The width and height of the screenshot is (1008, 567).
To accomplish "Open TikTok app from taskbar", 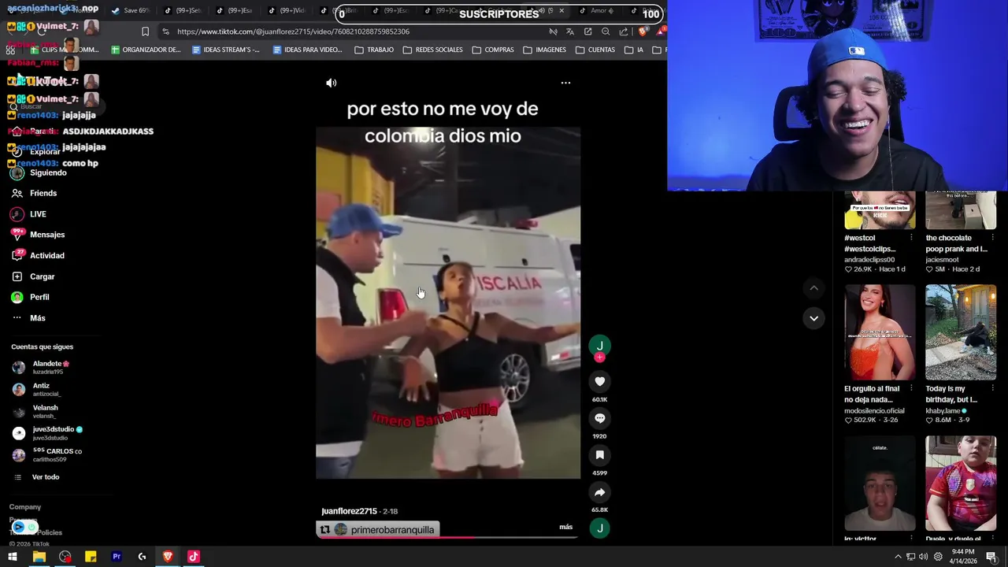I will pos(193,557).
